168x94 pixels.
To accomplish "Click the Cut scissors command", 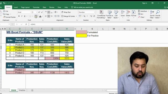I will pyautogui.click(x=6, y=11).
